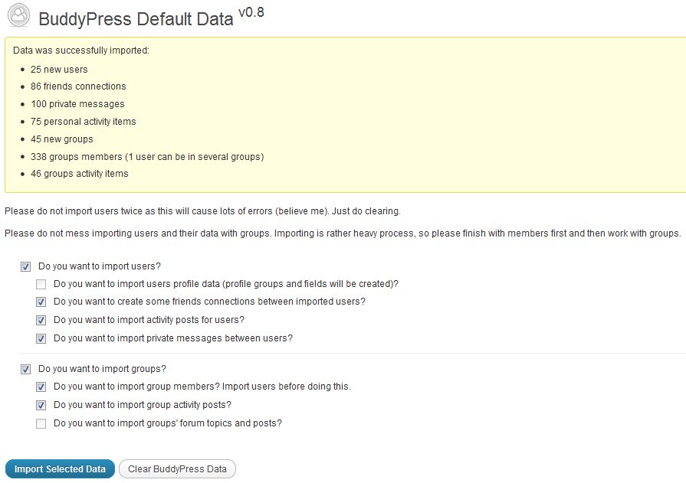Click the '338 groups members' result line
The width and height of the screenshot is (686, 483).
[x=147, y=157]
